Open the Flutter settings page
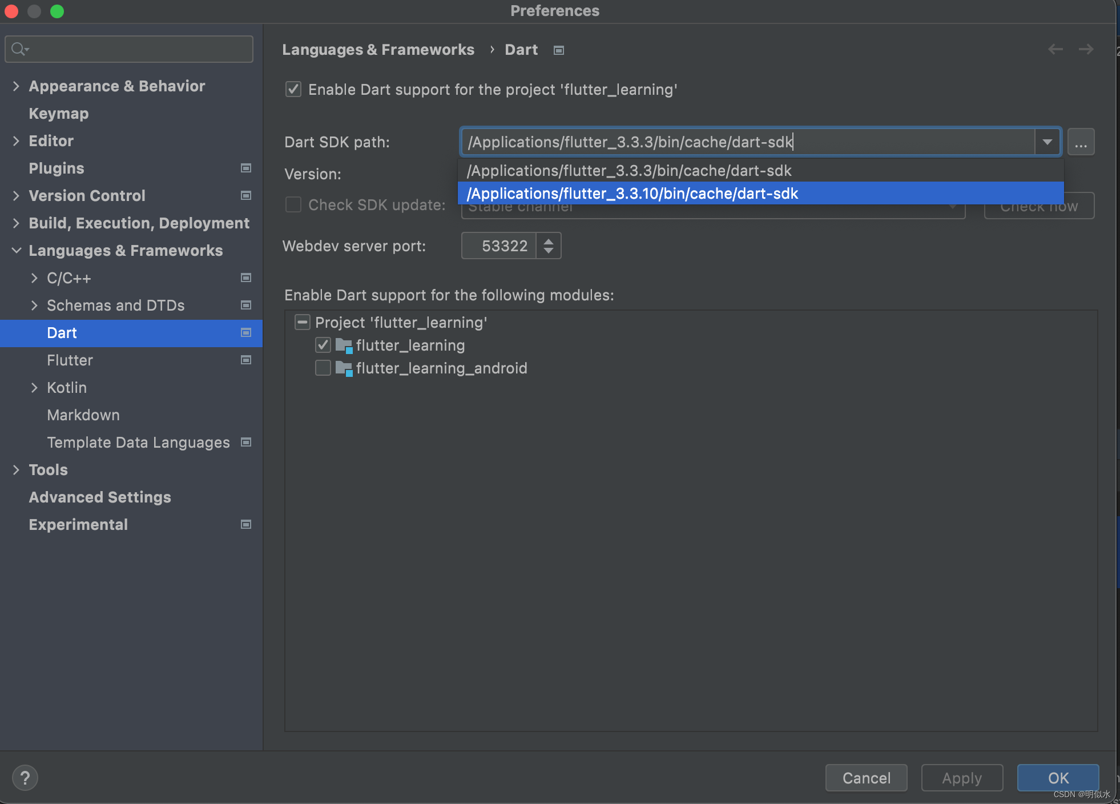This screenshot has height=804, width=1120. pyautogui.click(x=70, y=360)
